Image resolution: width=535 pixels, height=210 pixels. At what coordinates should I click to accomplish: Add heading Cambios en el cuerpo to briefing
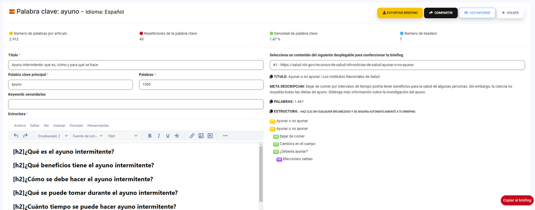coord(297,144)
